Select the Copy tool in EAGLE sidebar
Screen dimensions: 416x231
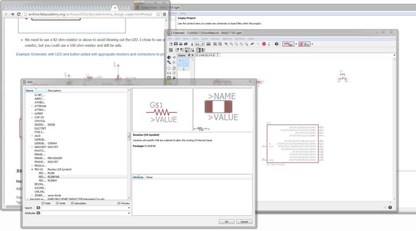(174, 68)
